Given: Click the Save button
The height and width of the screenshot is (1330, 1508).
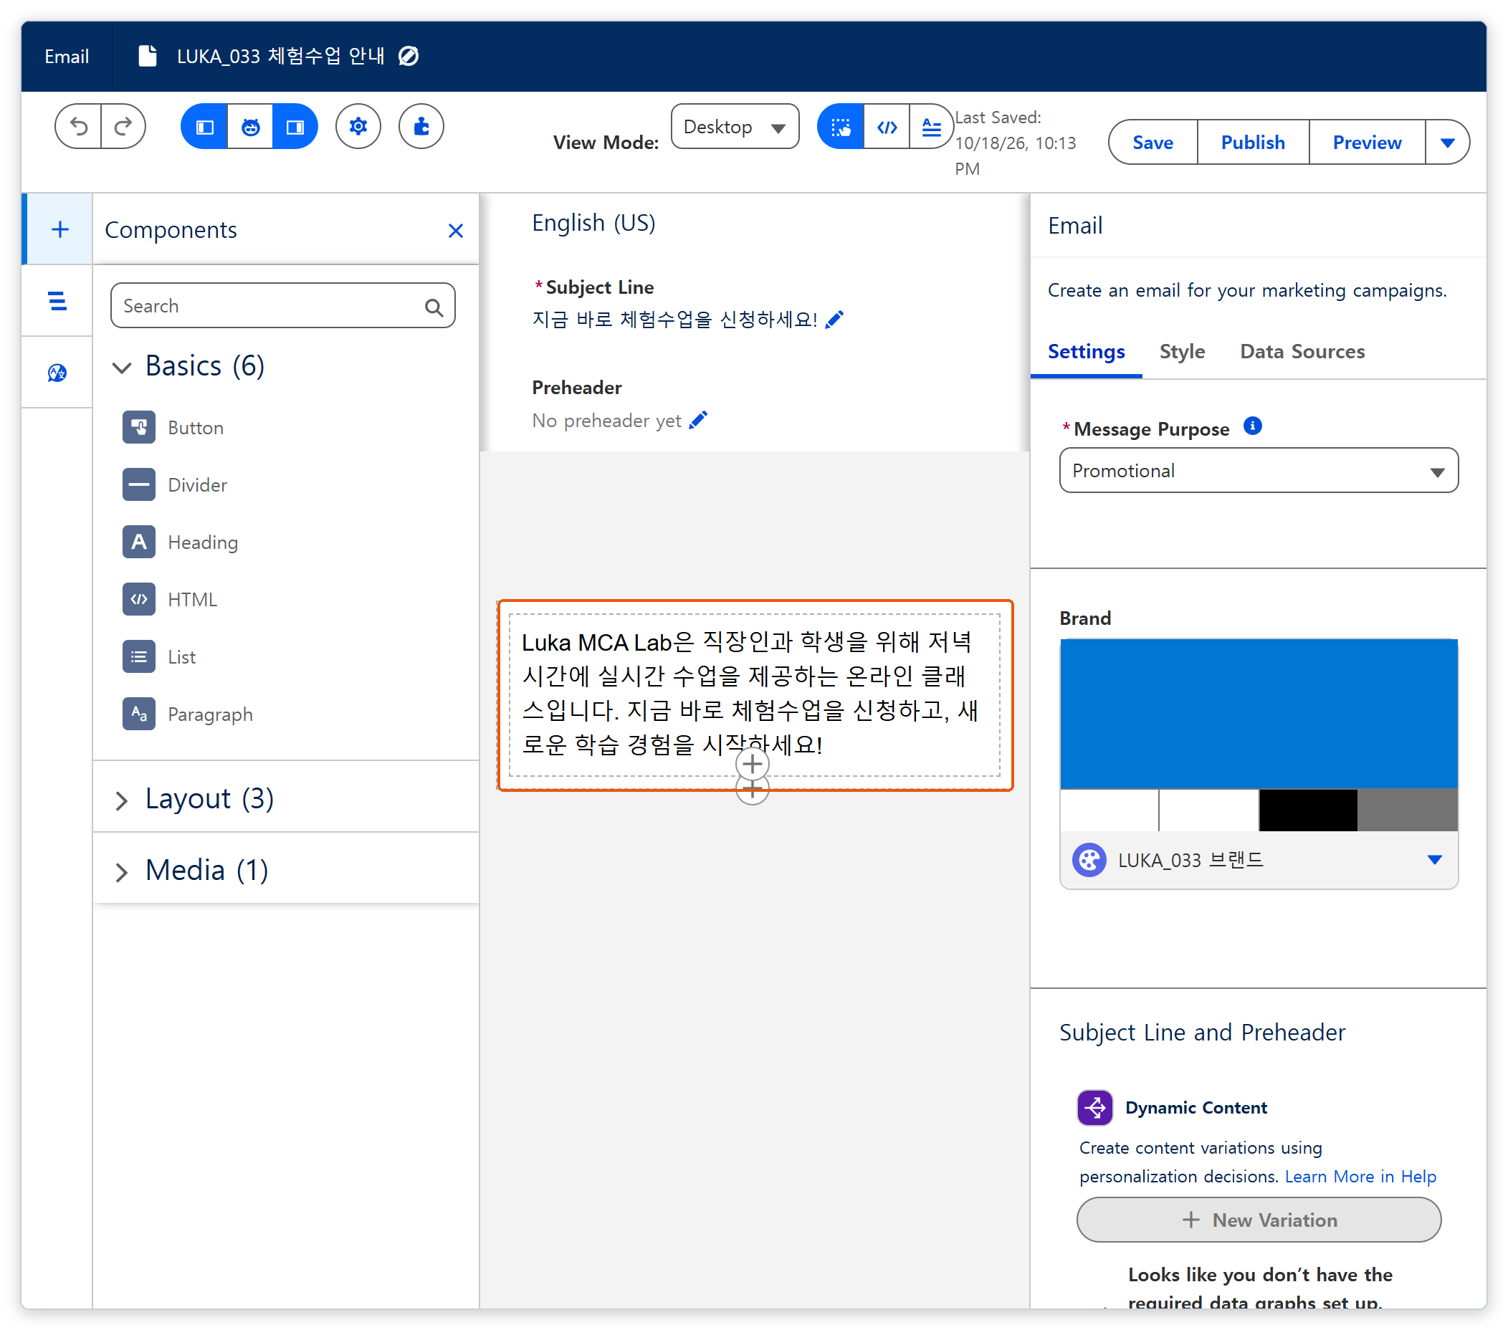Looking at the screenshot, I should (x=1153, y=143).
